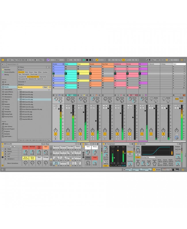Collapse the Filters section triangle

tap(19, 67)
